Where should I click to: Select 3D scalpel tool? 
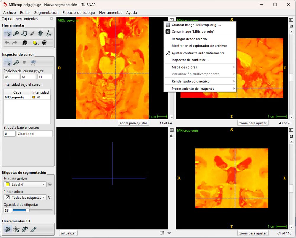pos(33,229)
